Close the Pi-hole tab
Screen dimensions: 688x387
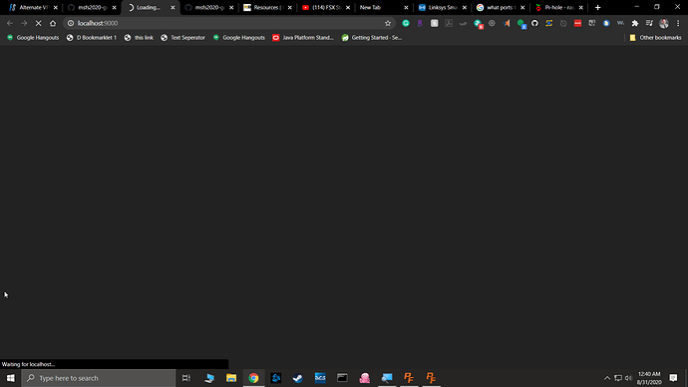[581, 7]
